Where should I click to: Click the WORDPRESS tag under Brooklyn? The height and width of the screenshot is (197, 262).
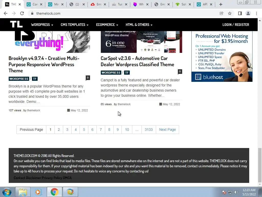click(x=19, y=79)
